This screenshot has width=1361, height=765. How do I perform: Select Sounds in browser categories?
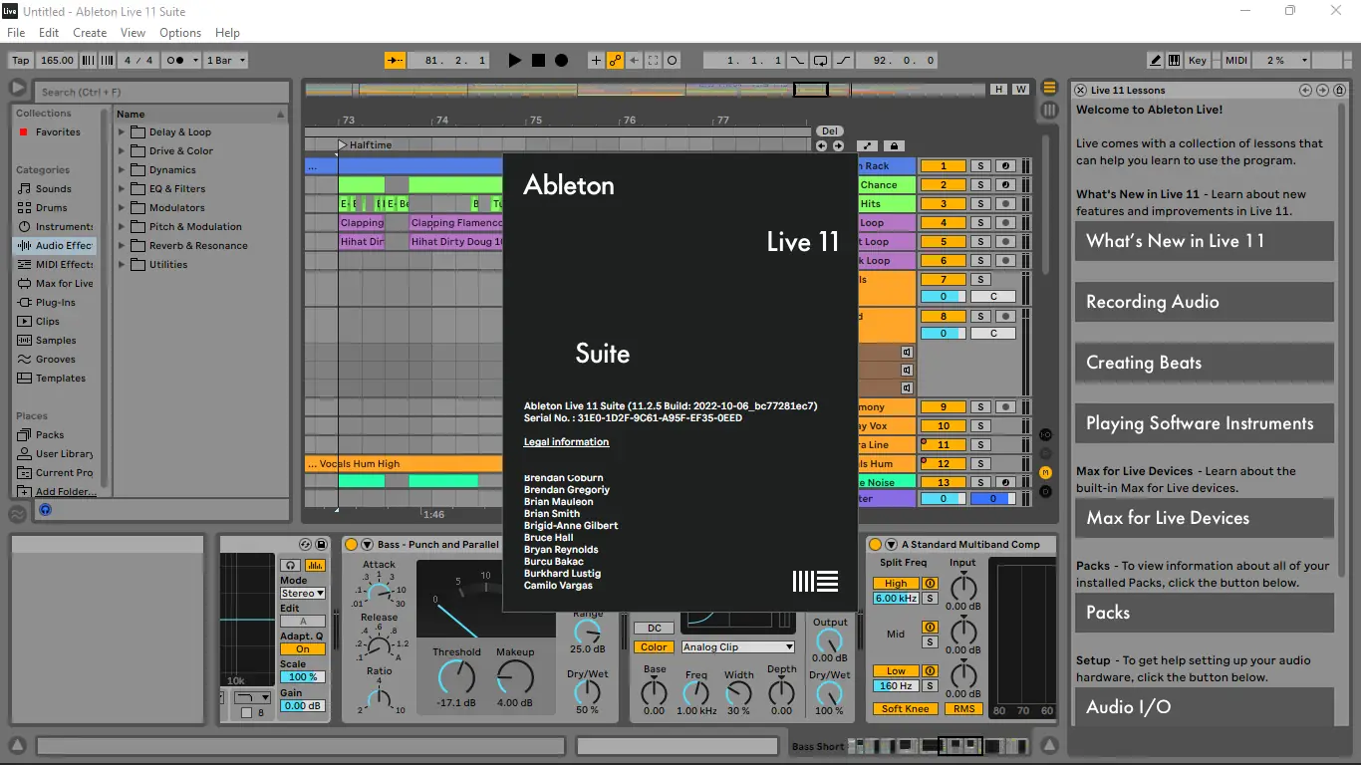point(54,189)
